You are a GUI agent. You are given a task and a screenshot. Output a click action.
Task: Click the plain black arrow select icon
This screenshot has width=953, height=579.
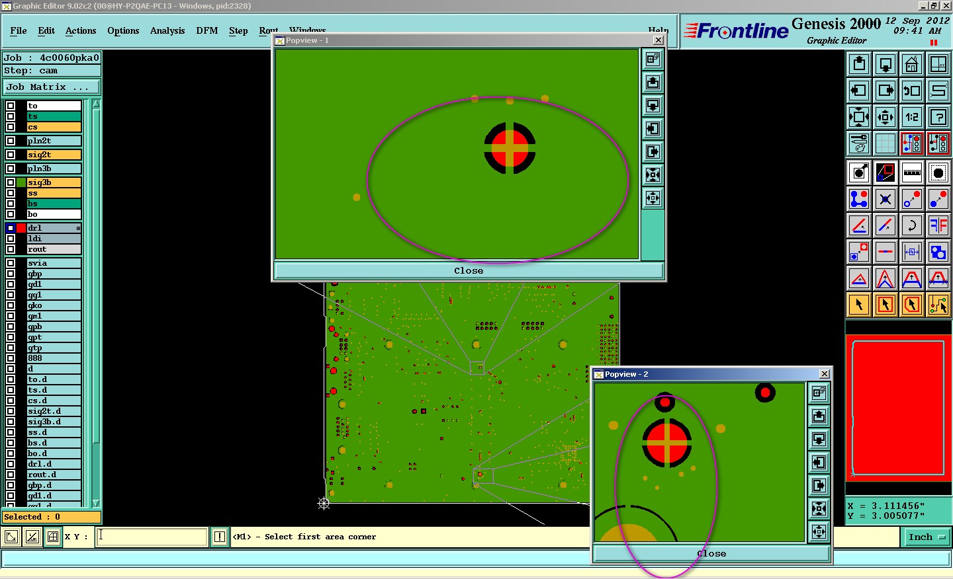coord(859,305)
